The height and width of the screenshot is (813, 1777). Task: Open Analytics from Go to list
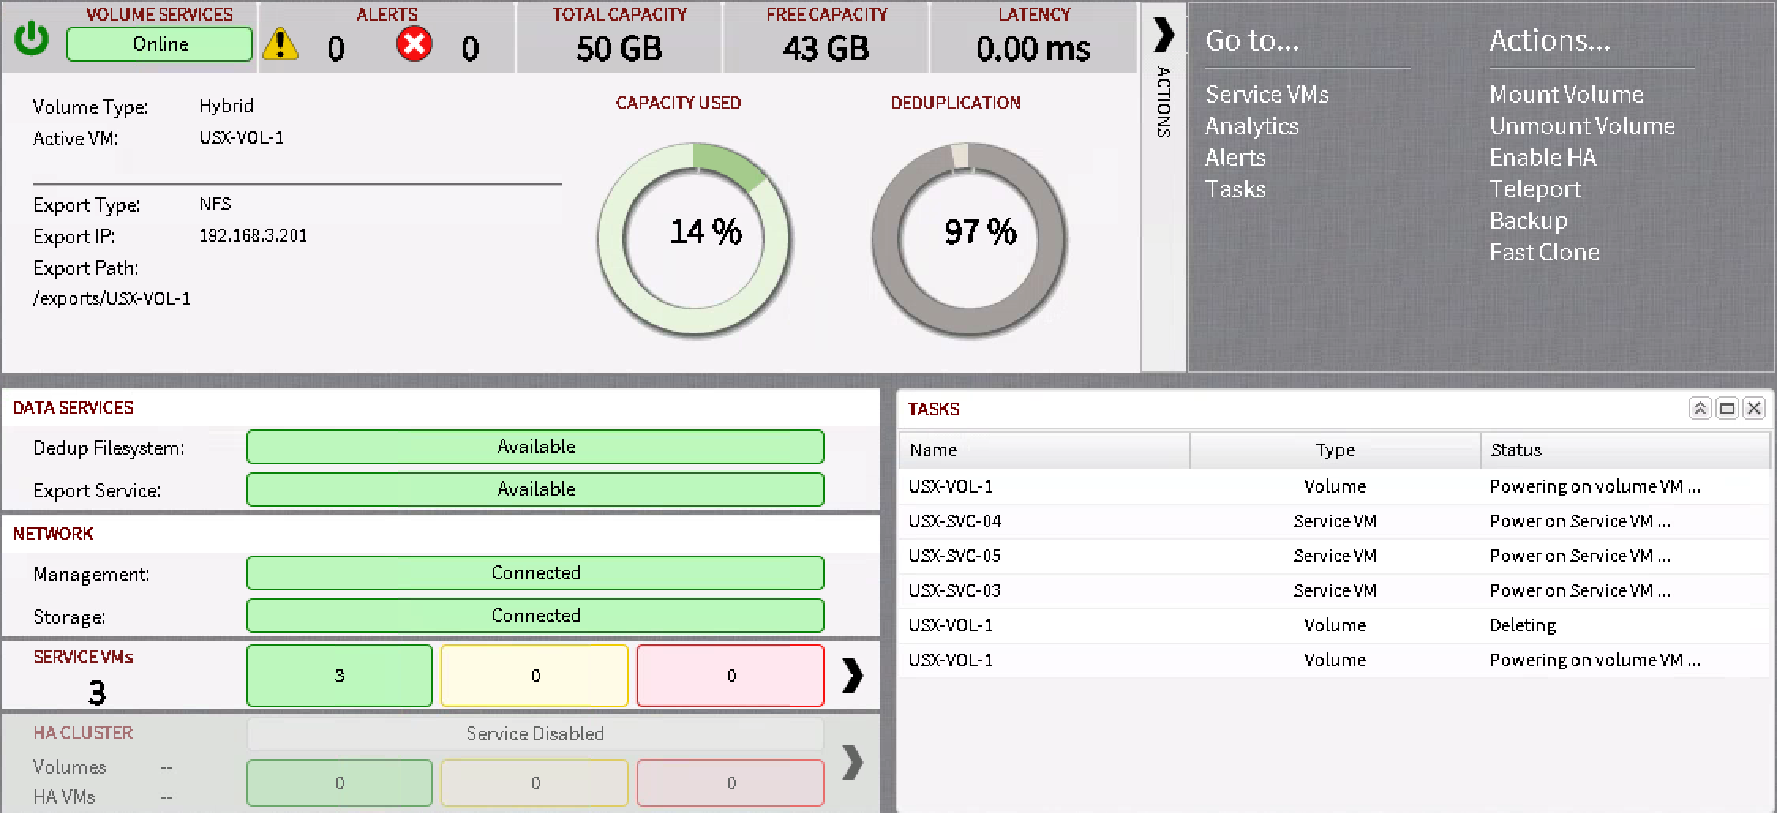(x=1252, y=126)
